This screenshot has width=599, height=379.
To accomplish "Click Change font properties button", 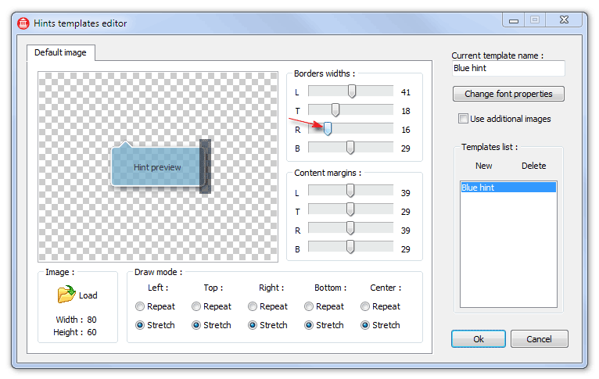I will [508, 94].
